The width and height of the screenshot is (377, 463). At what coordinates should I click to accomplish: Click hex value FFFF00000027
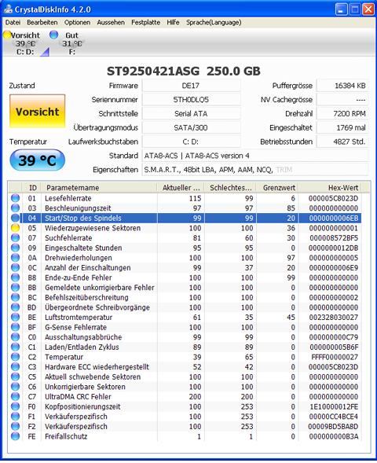(x=335, y=357)
